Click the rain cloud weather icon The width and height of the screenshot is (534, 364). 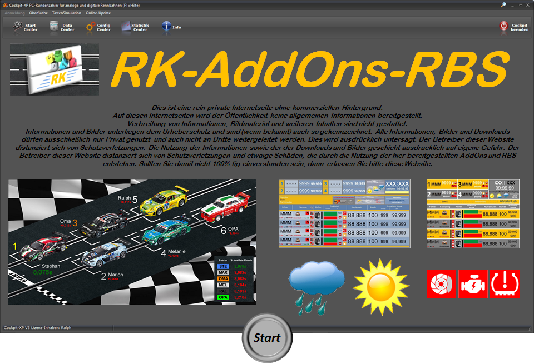pyautogui.click(x=317, y=288)
